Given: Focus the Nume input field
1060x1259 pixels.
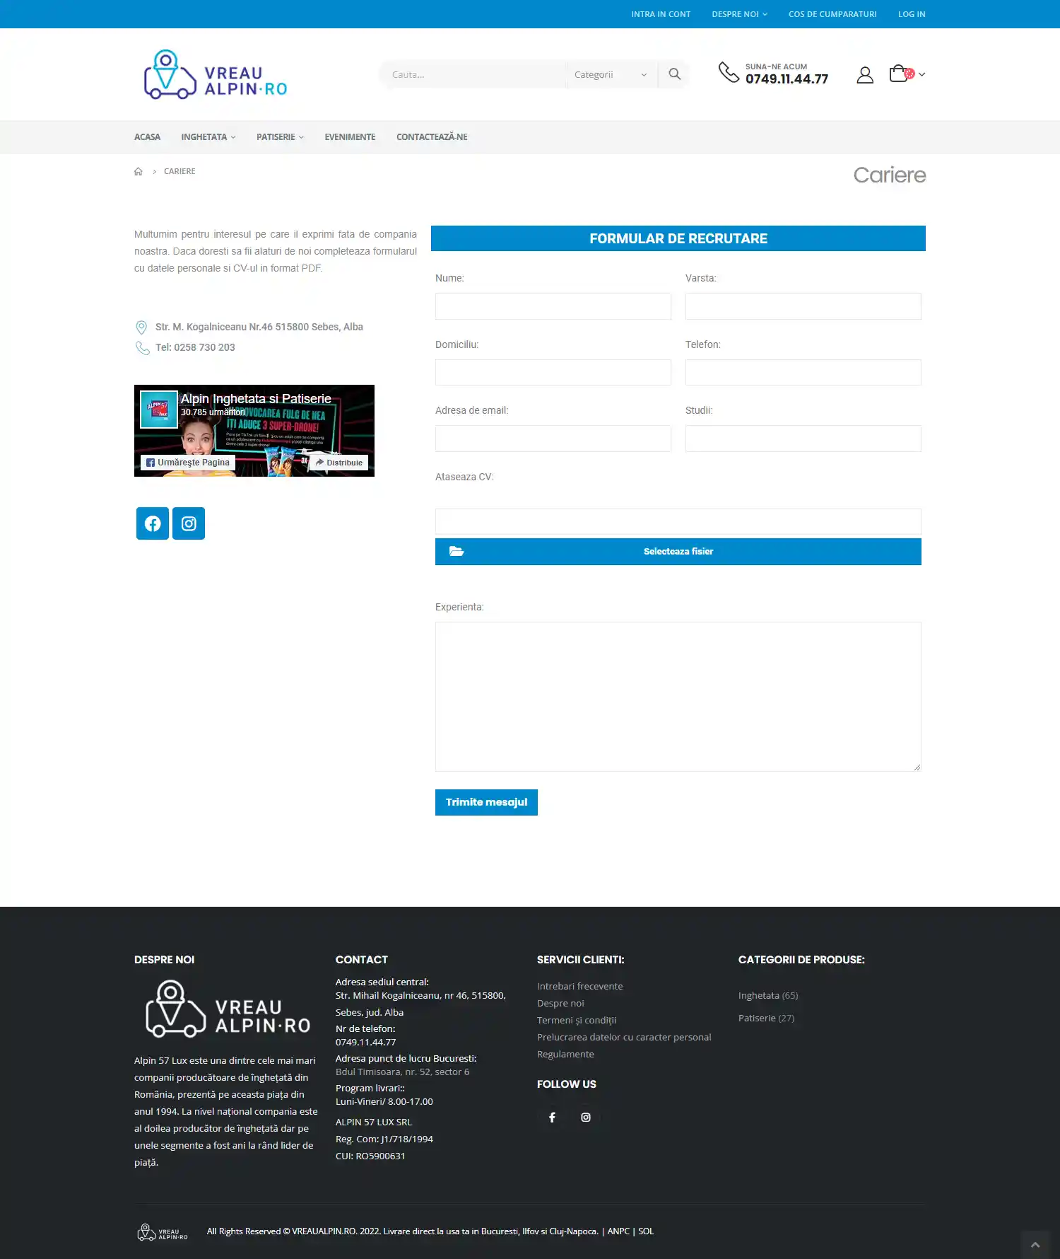Looking at the screenshot, I should coord(553,306).
